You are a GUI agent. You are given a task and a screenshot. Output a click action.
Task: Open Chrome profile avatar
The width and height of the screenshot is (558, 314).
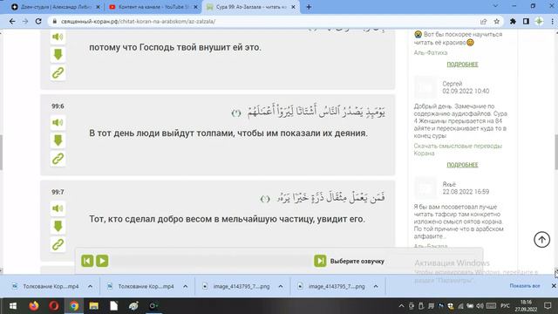(539, 21)
